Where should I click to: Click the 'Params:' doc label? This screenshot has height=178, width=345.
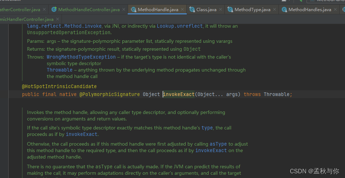(x=36, y=41)
